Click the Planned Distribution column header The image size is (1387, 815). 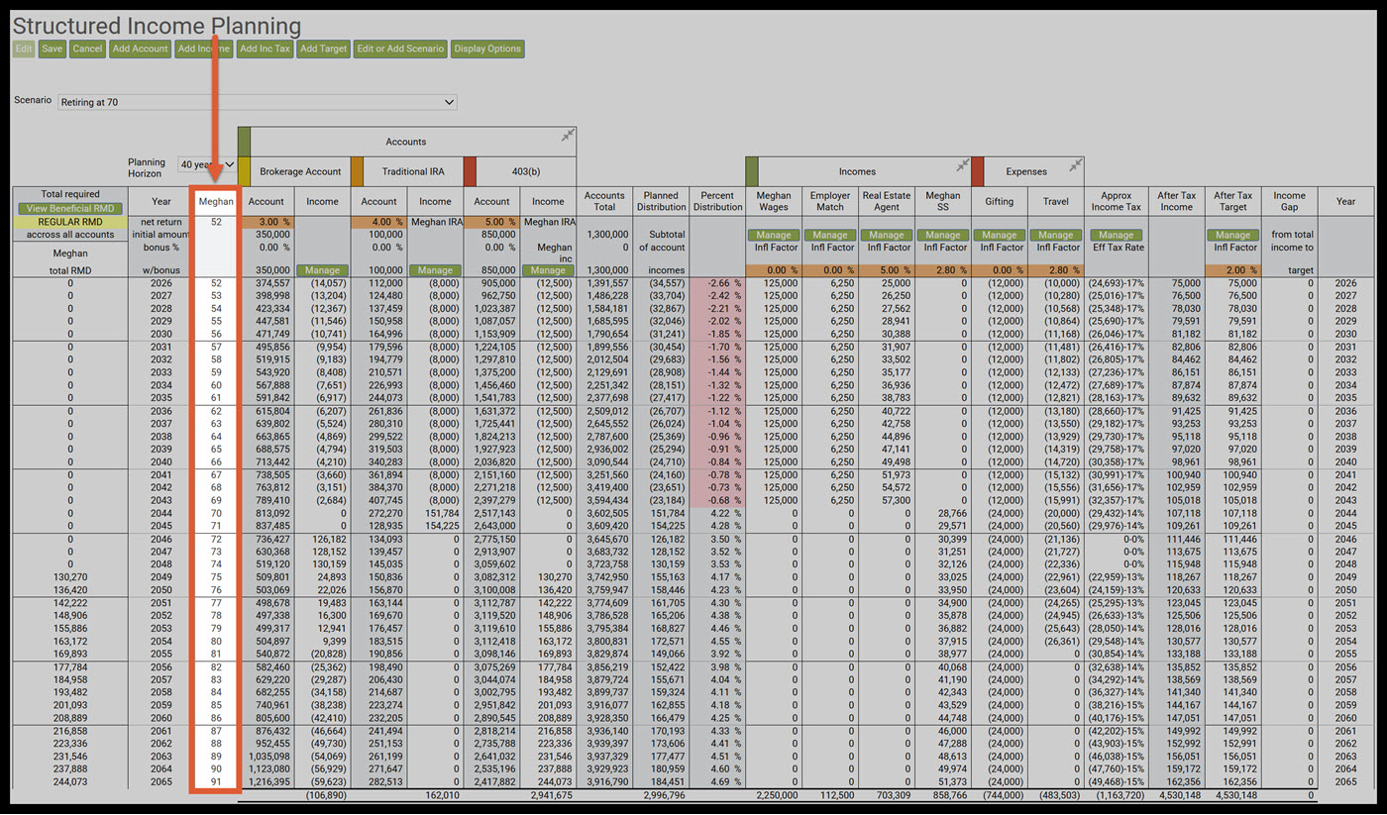[661, 201]
